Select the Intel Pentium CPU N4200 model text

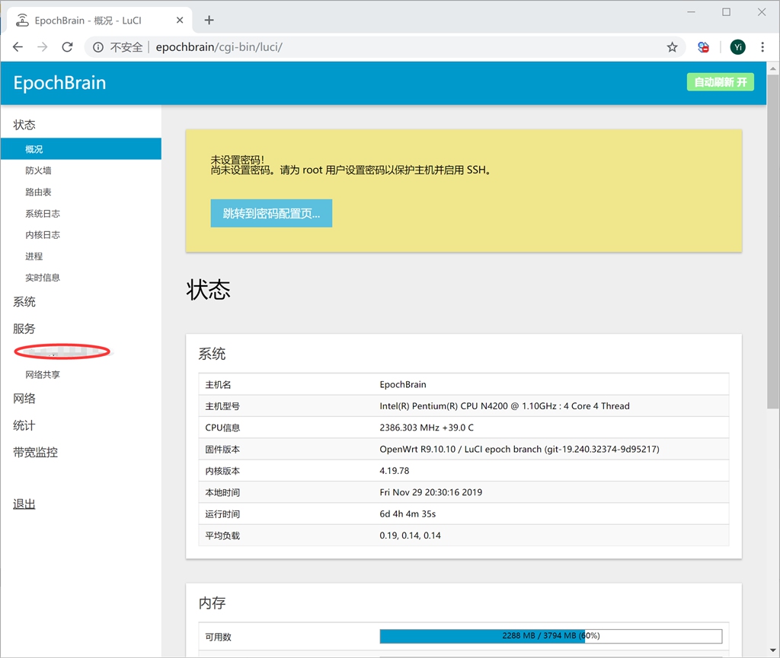pos(504,406)
